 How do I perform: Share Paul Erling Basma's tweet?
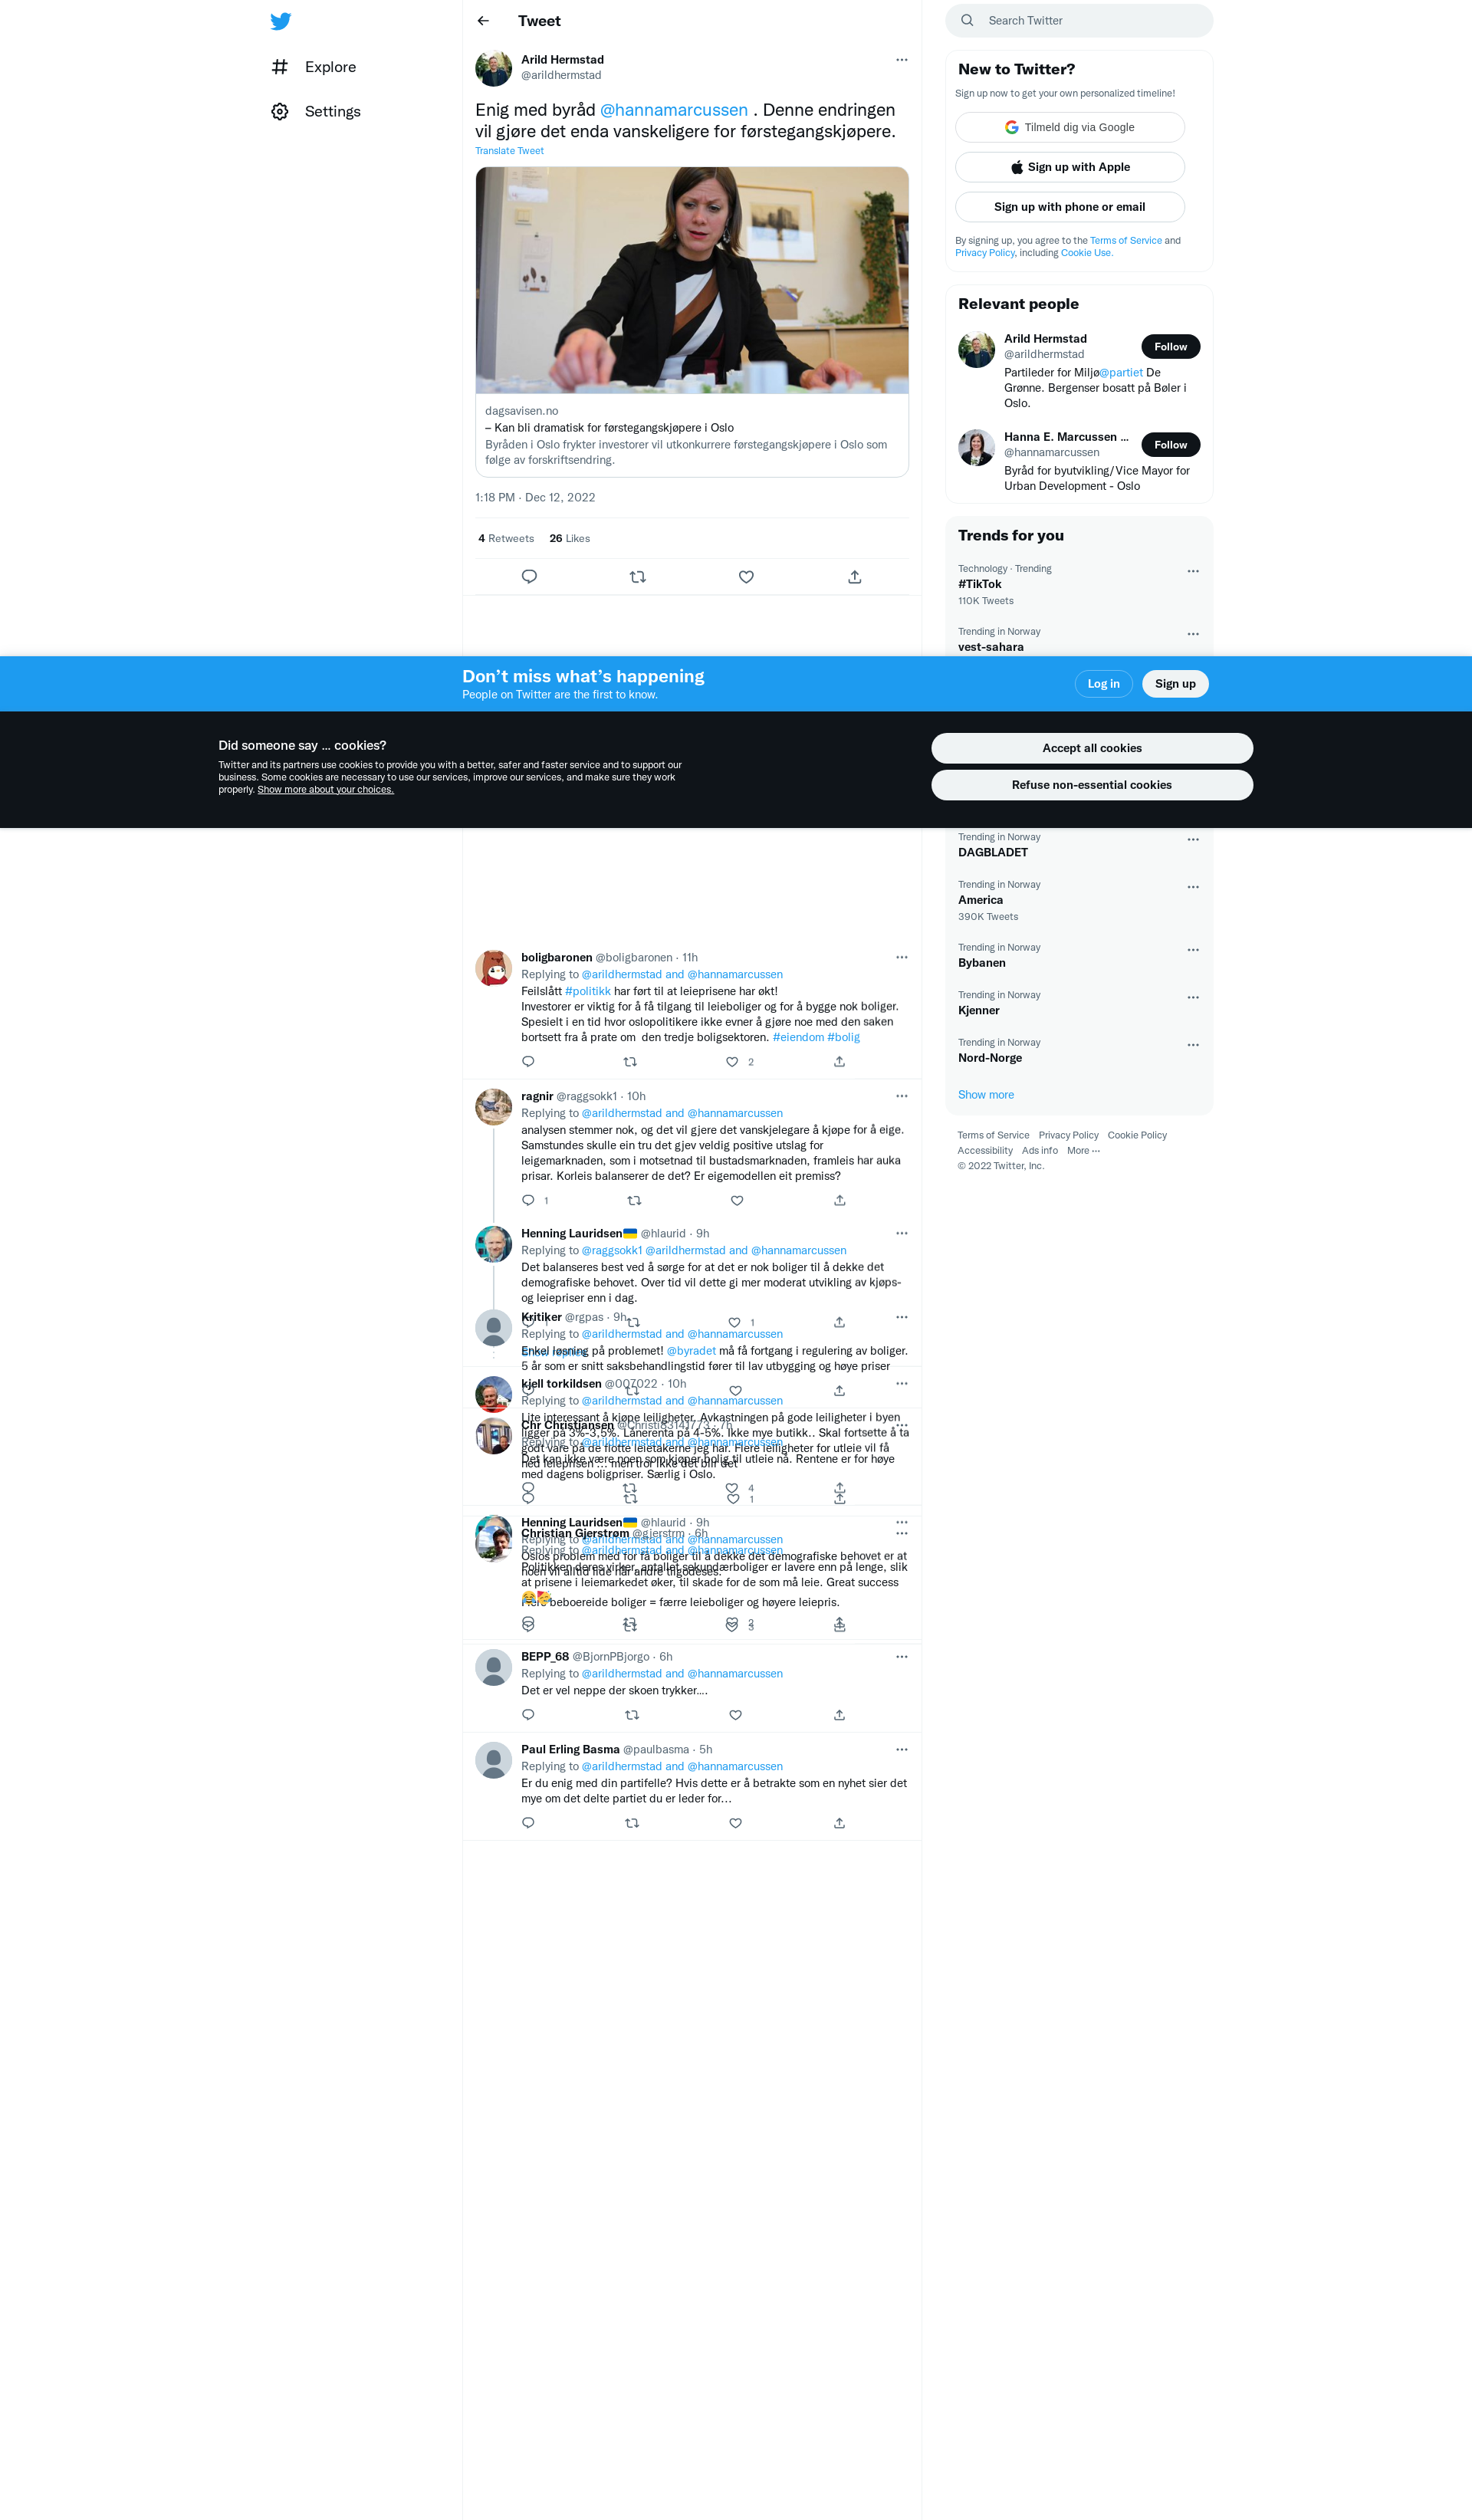pyautogui.click(x=840, y=1823)
